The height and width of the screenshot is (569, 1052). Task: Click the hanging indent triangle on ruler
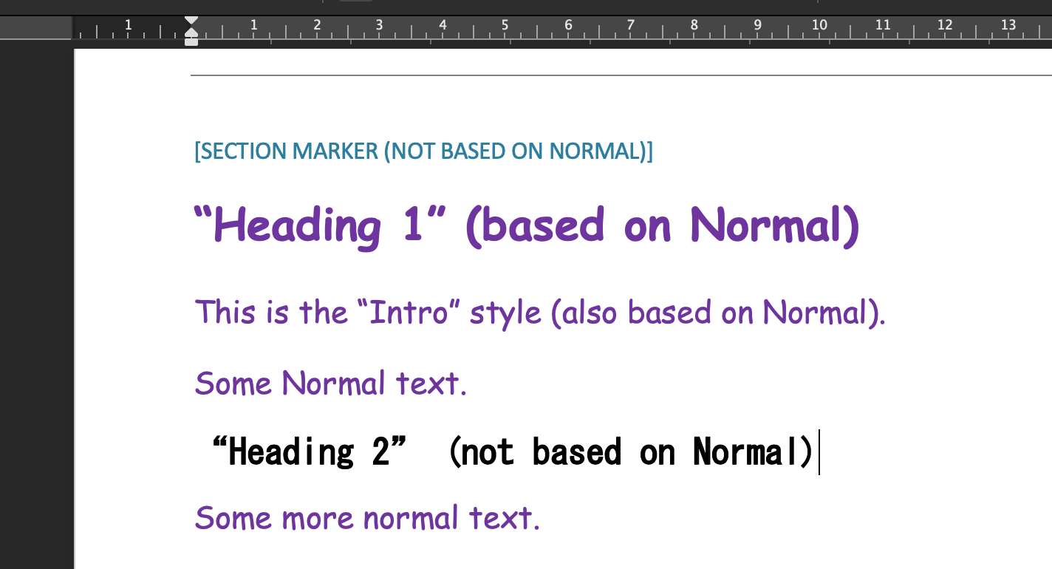click(191, 33)
